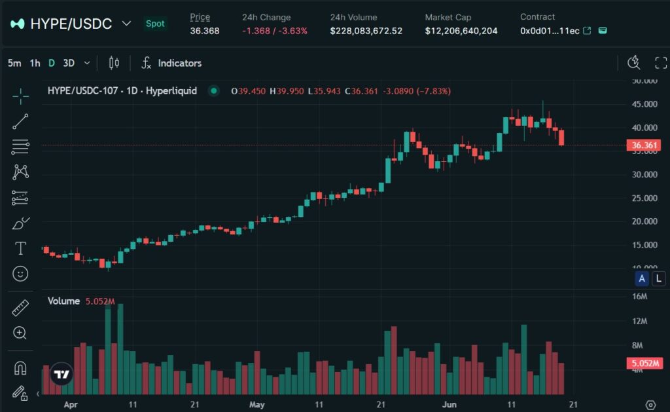
Task: Click the open price O39.450 in legend
Action: pos(248,91)
